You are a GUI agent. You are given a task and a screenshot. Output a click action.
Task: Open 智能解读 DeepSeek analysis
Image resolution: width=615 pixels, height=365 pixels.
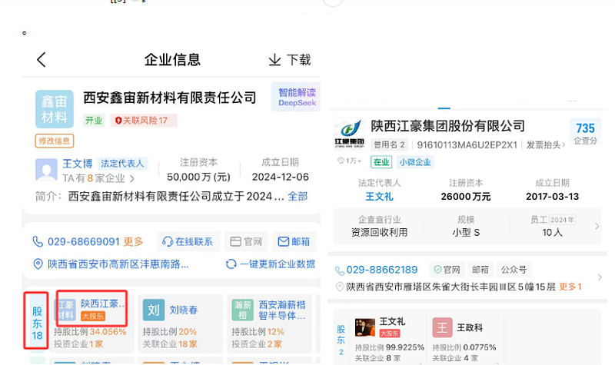(297, 98)
